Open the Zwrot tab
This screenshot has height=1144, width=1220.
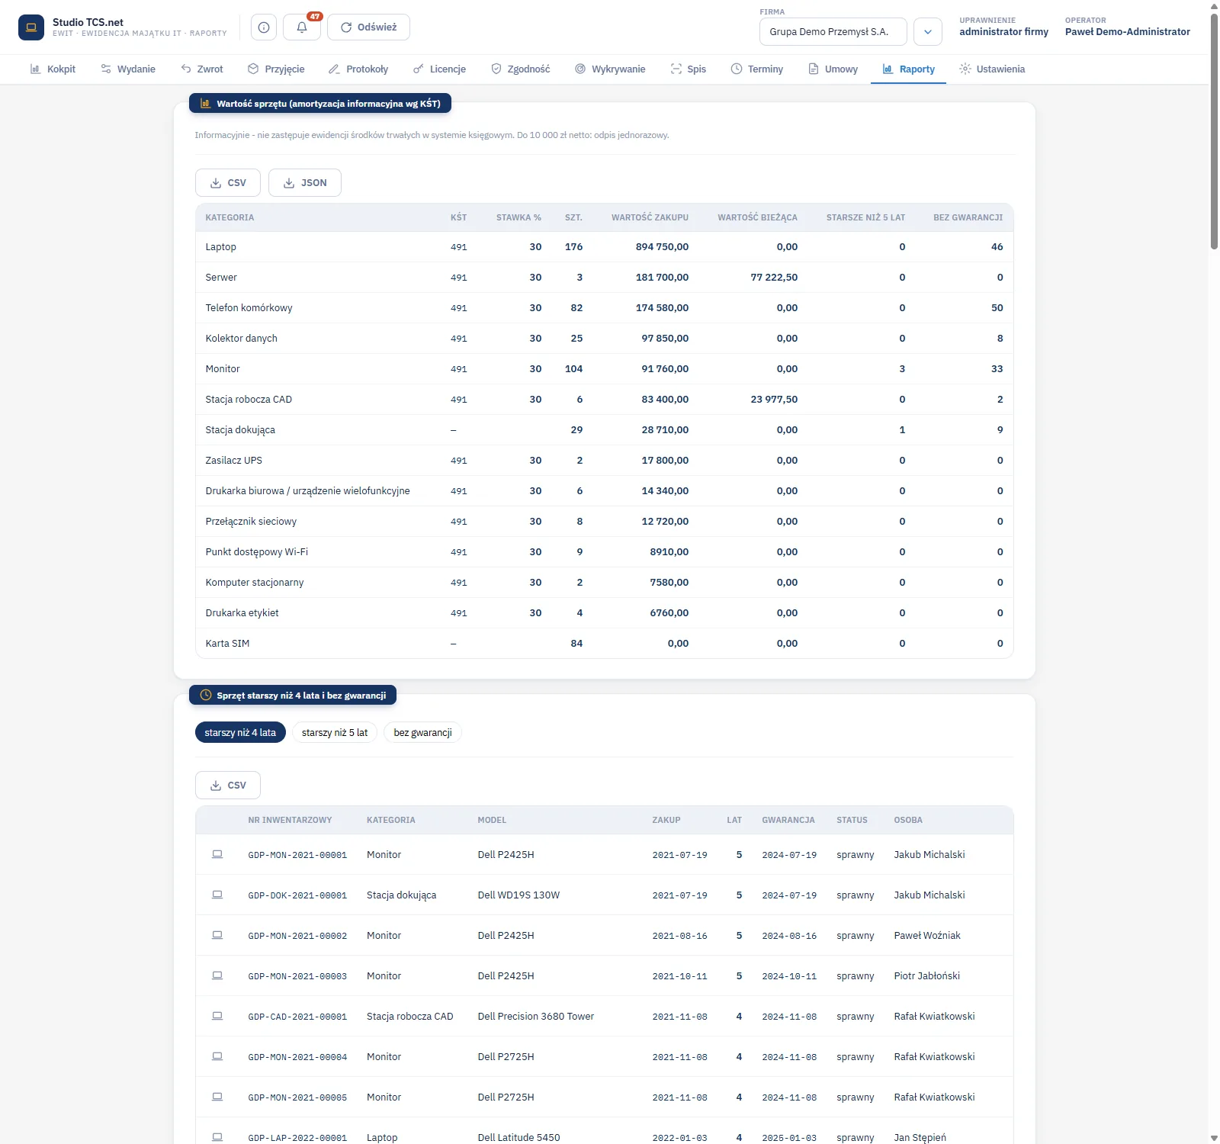coord(202,69)
